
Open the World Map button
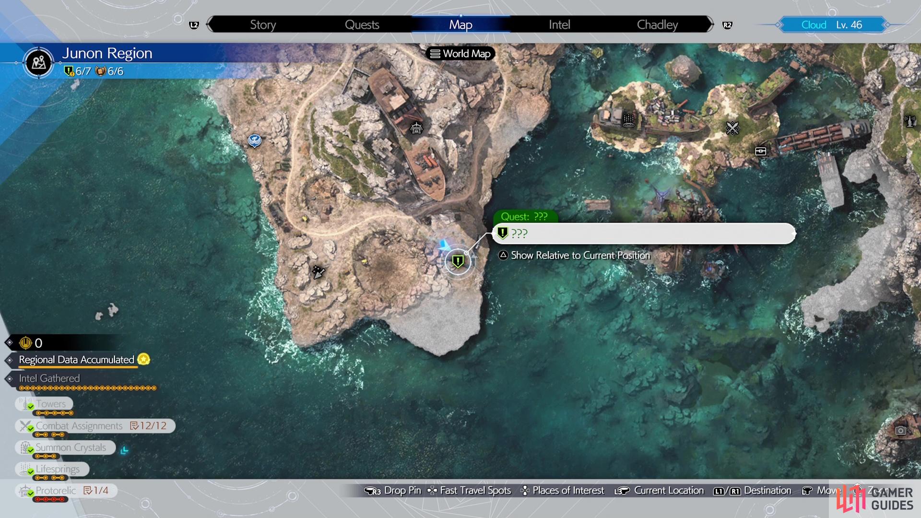click(460, 53)
